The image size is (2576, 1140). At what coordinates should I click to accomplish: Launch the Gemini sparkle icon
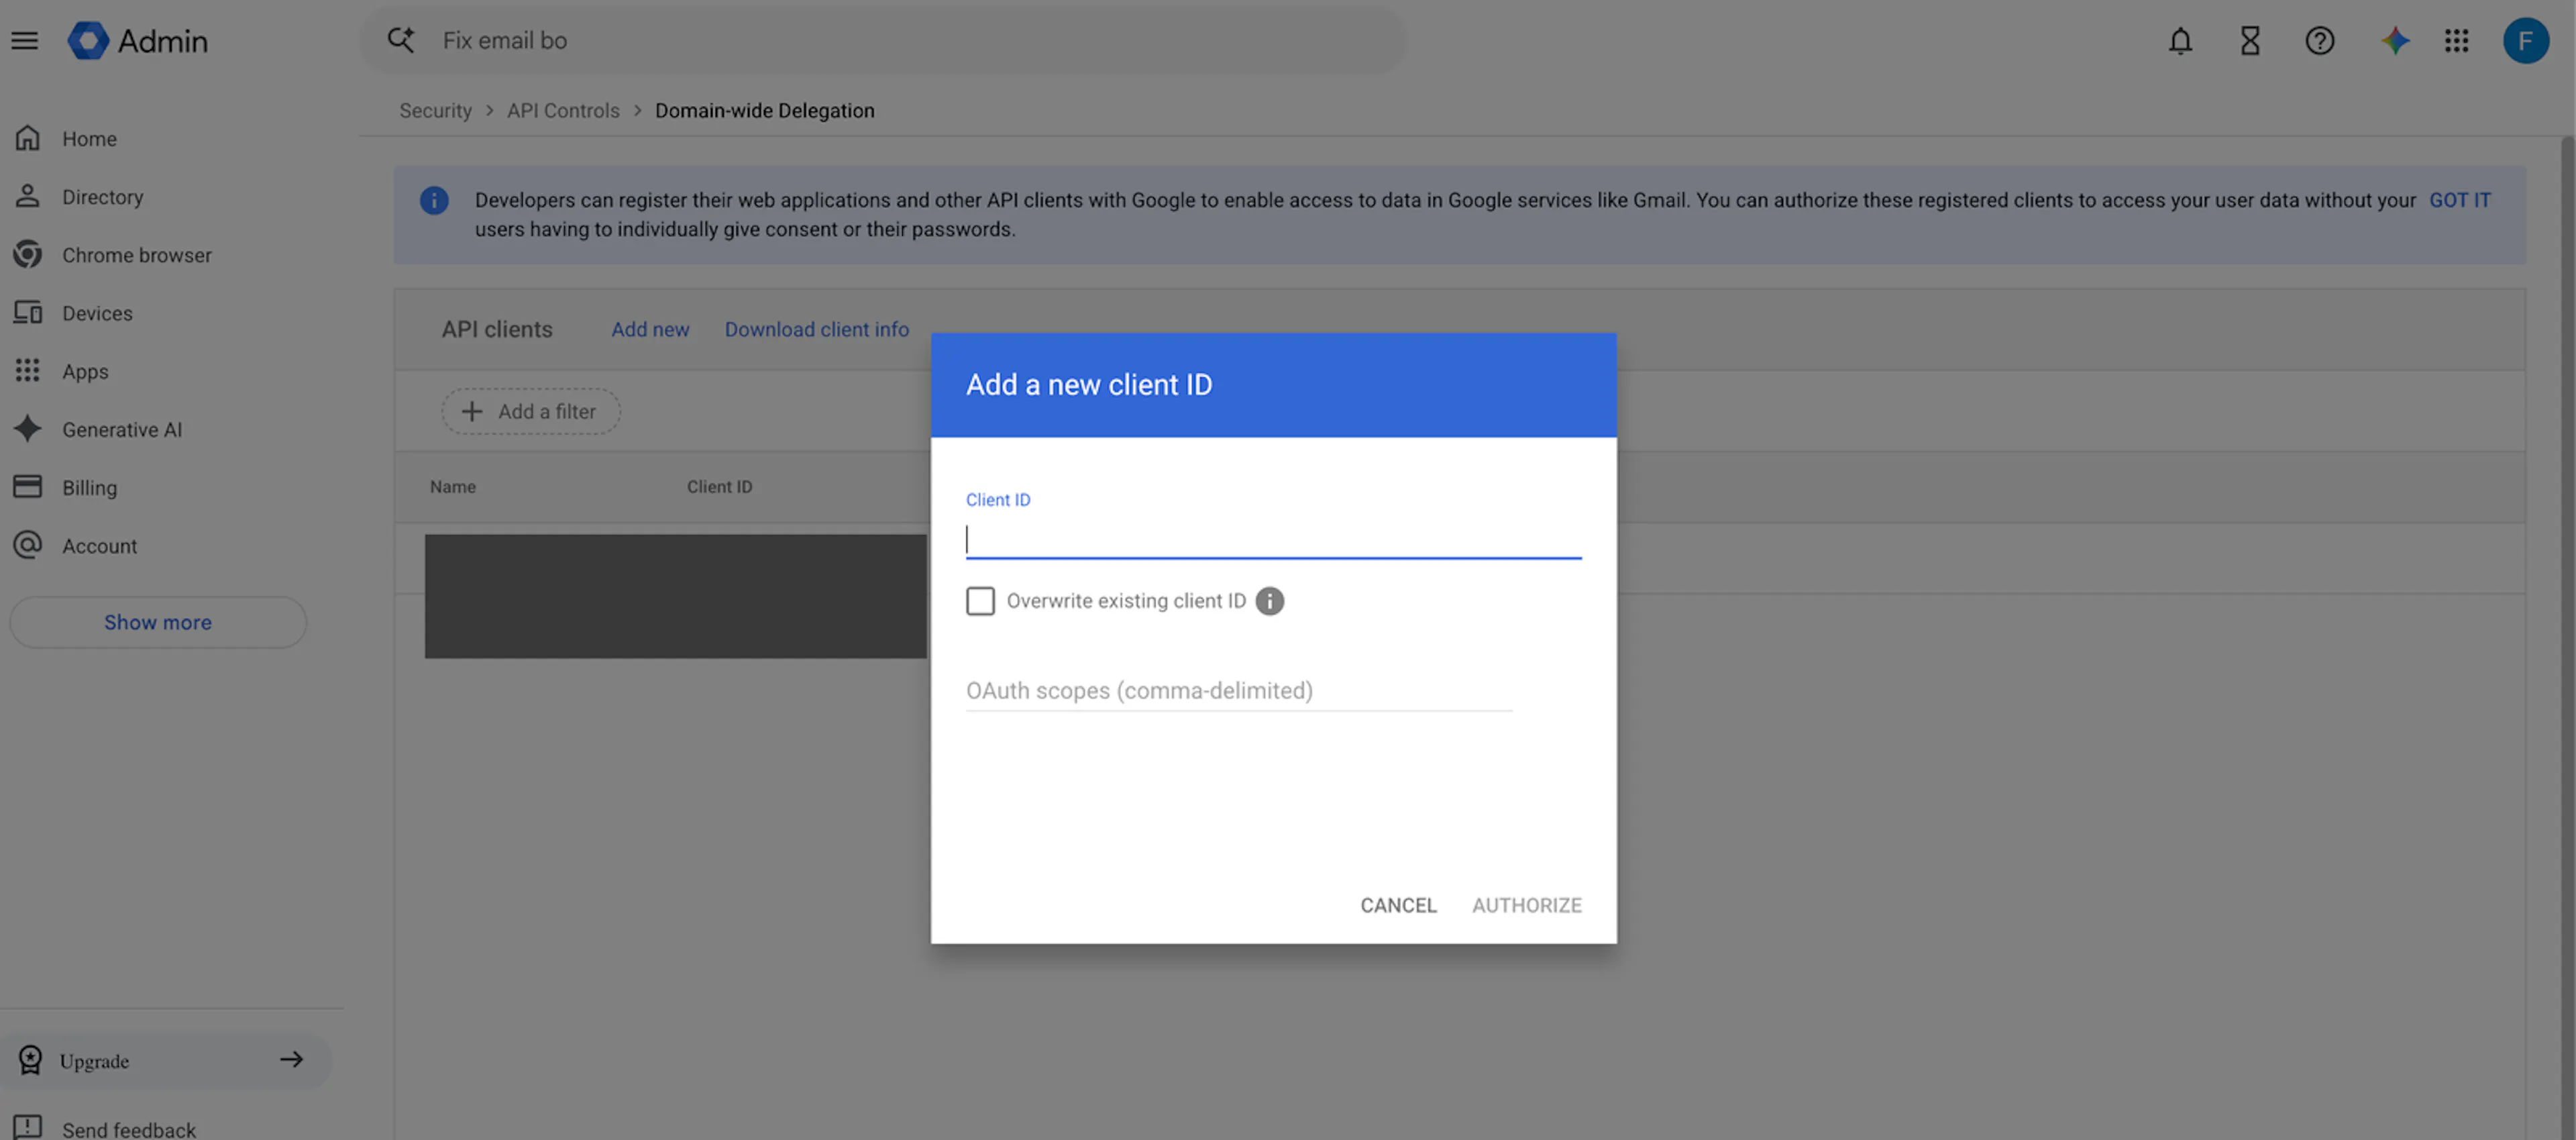(x=2394, y=41)
